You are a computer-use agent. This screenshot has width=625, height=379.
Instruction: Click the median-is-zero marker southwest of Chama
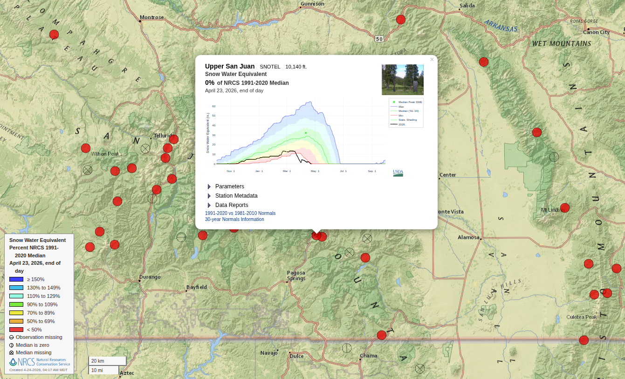(x=347, y=348)
